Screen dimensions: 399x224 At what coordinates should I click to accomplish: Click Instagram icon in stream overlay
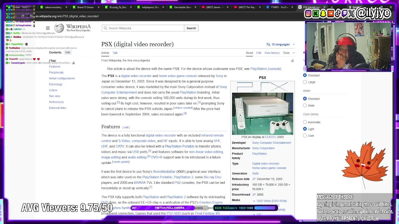(308, 13)
